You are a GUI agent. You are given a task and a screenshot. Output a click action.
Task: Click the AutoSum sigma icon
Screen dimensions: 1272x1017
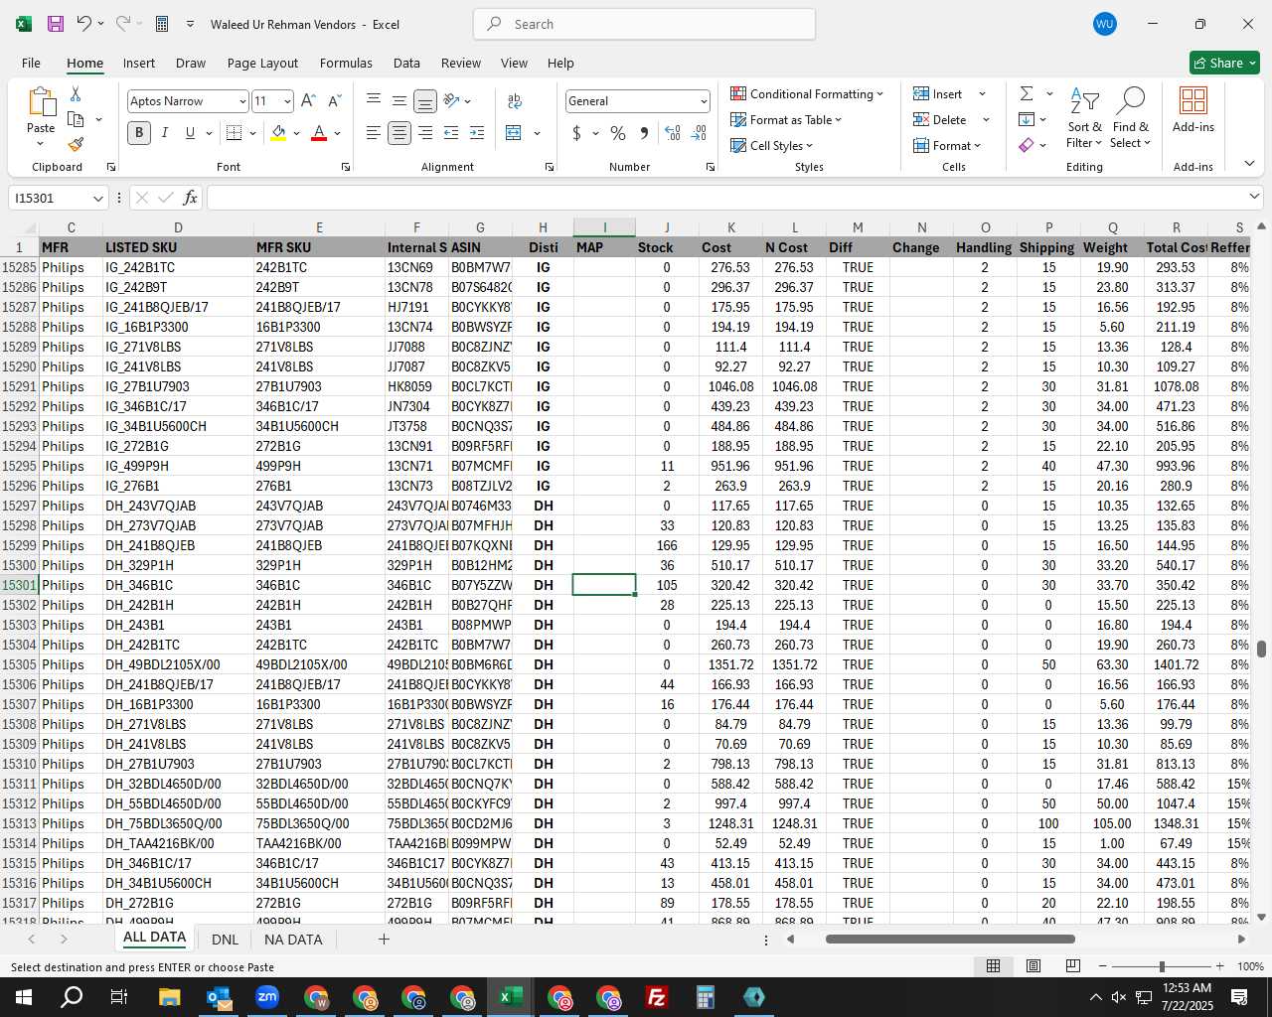(x=1027, y=93)
